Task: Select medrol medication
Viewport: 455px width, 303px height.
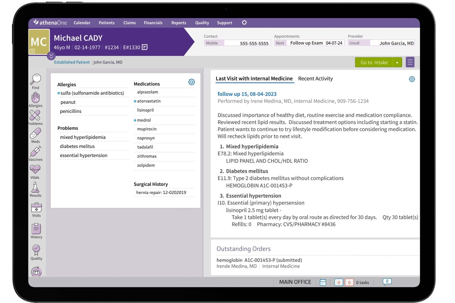Action: coord(164,120)
